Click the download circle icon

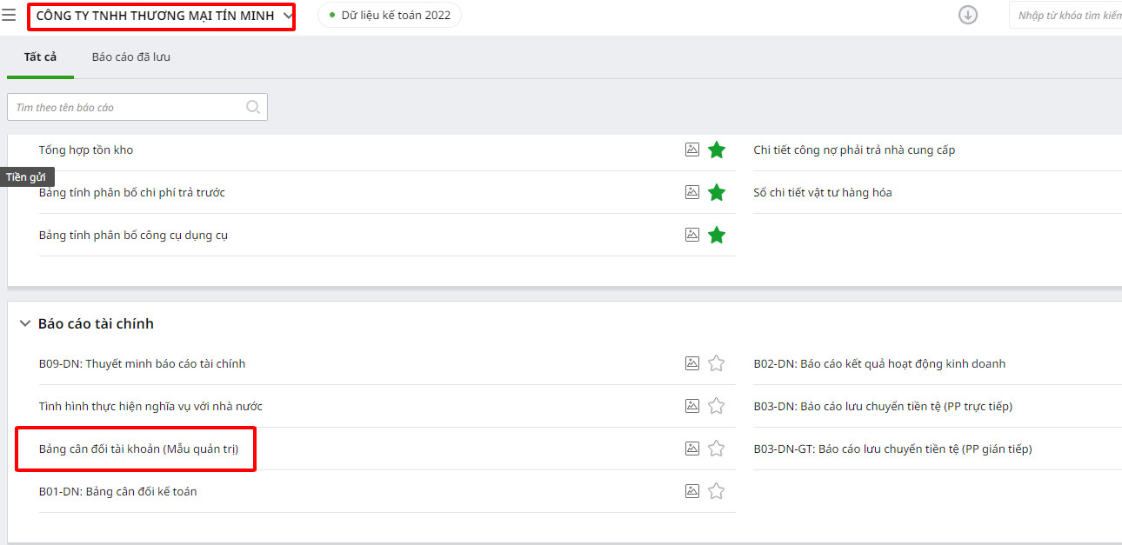pyautogui.click(x=968, y=15)
